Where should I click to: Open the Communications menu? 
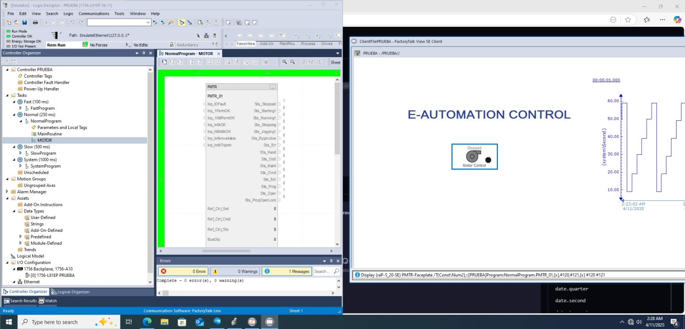pyautogui.click(x=94, y=13)
